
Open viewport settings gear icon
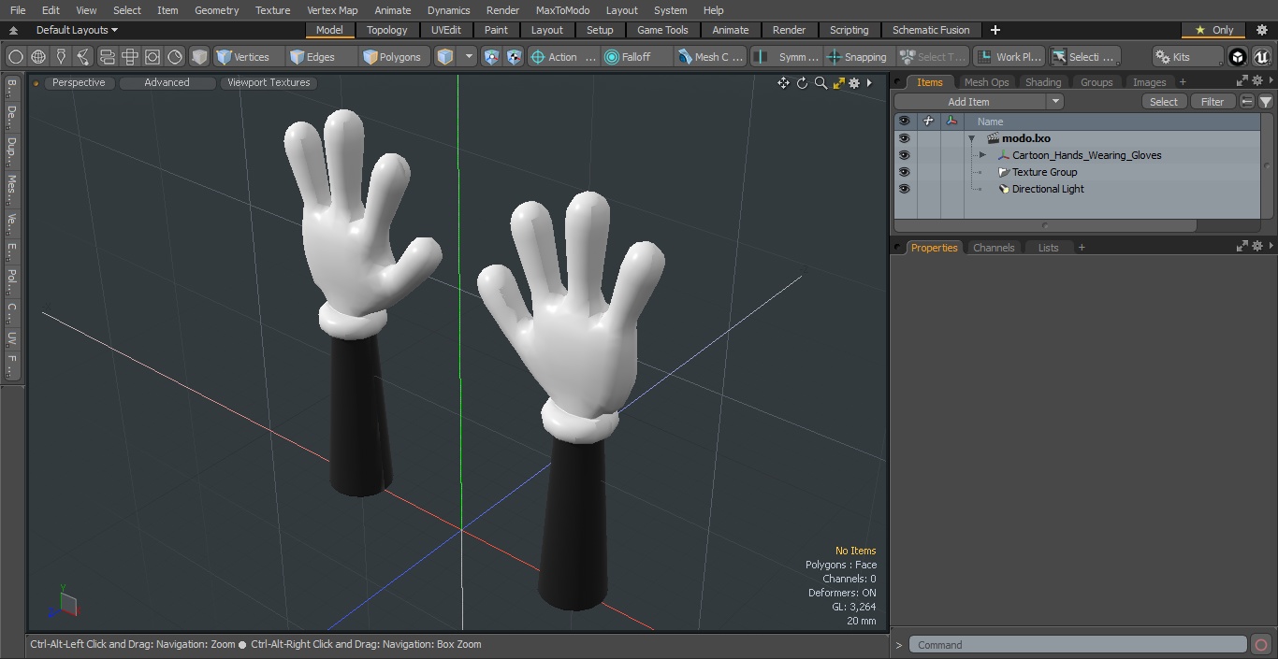pos(854,83)
